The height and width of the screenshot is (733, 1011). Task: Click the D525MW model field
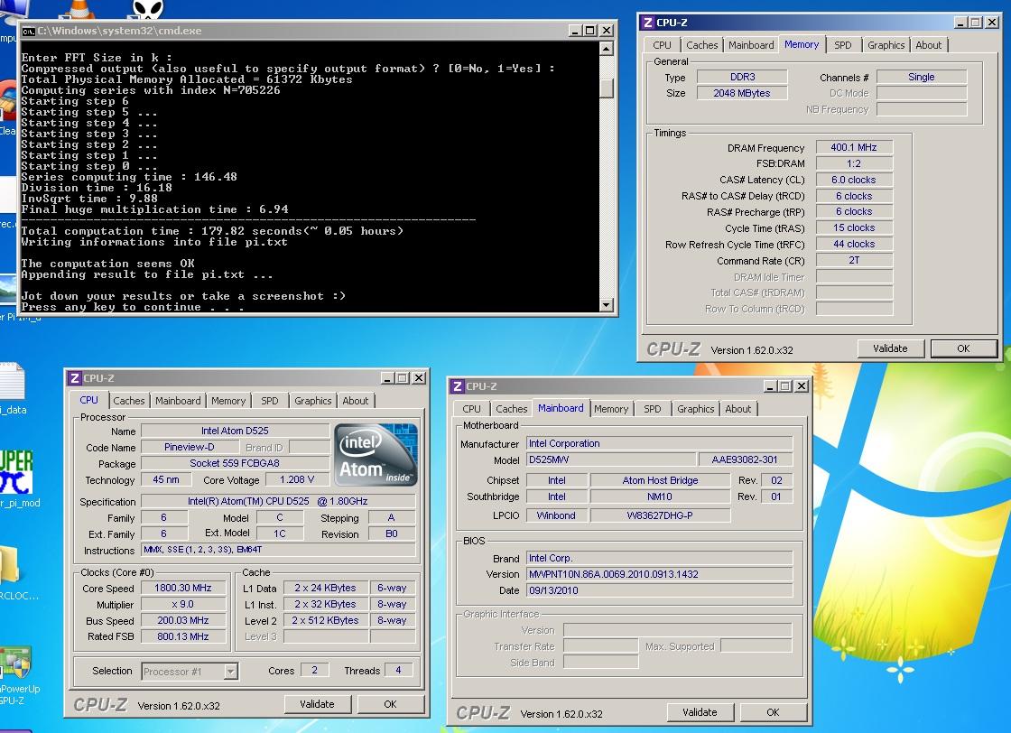pos(611,459)
